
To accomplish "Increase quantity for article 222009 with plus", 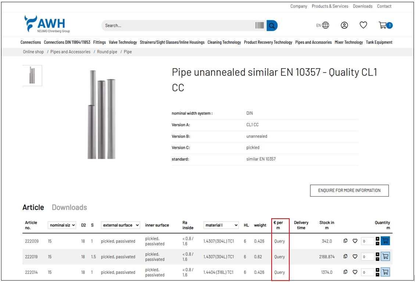I will [x=378, y=239].
